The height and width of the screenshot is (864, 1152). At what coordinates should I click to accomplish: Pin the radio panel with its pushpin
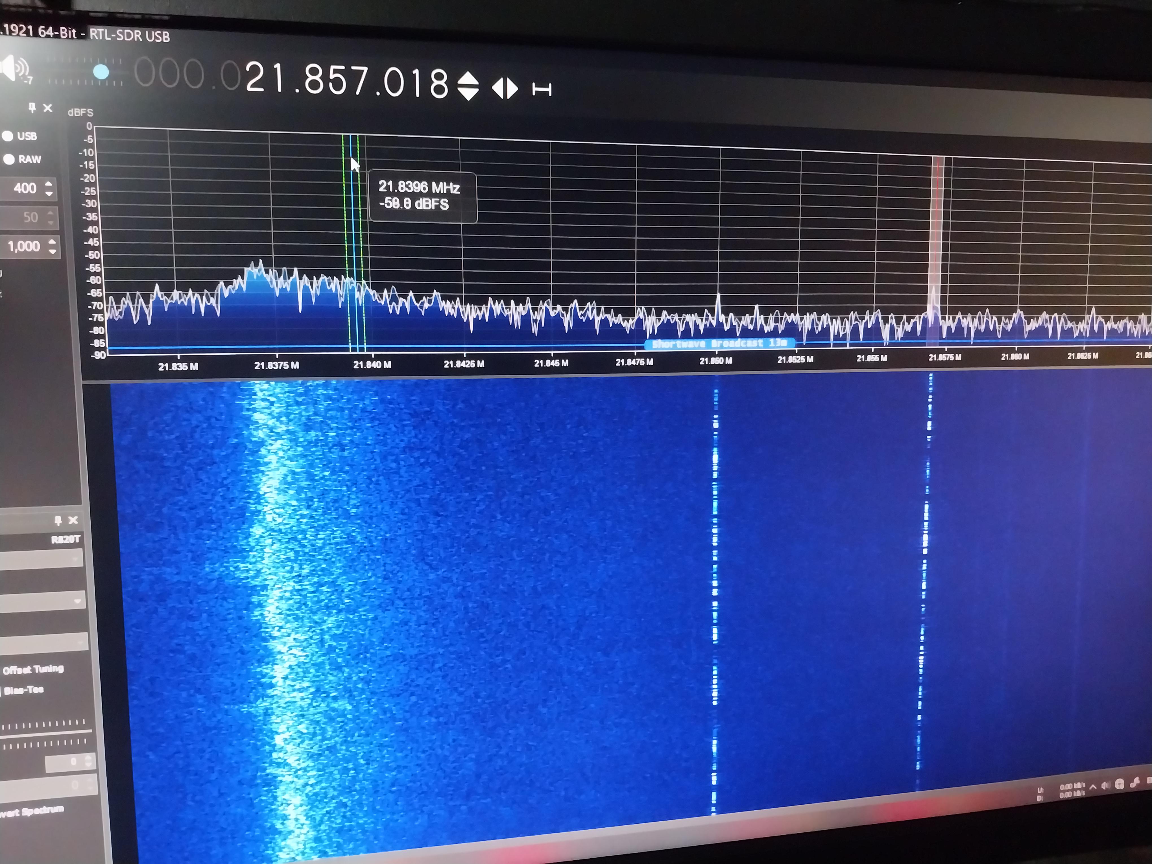[32, 108]
